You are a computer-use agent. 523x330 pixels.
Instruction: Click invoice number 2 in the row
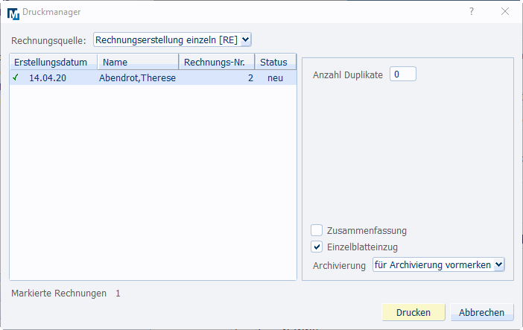(250, 77)
